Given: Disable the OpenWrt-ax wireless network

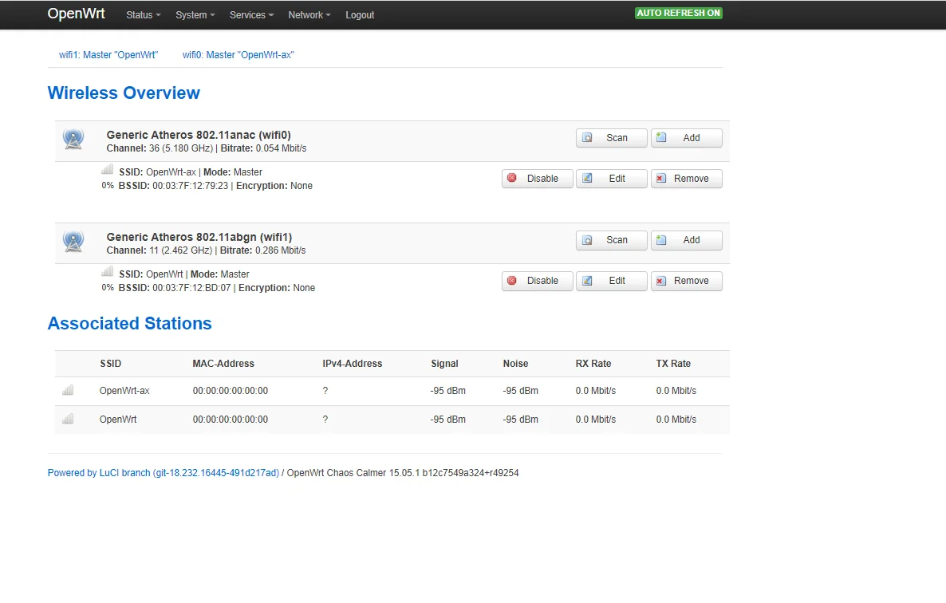Looking at the screenshot, I should tap(537, 179).
